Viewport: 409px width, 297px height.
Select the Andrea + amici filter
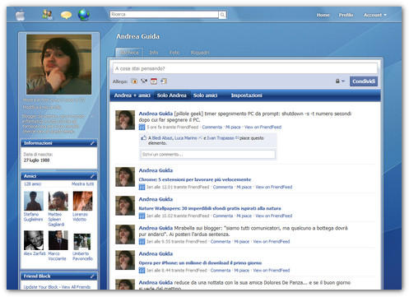[132, 95]
